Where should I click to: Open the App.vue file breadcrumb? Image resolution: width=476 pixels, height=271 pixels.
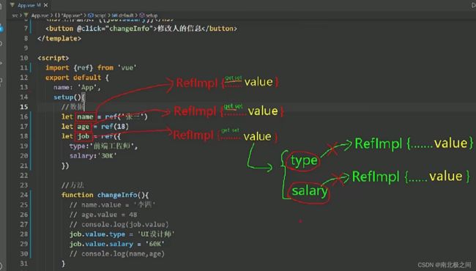(40, 15)
